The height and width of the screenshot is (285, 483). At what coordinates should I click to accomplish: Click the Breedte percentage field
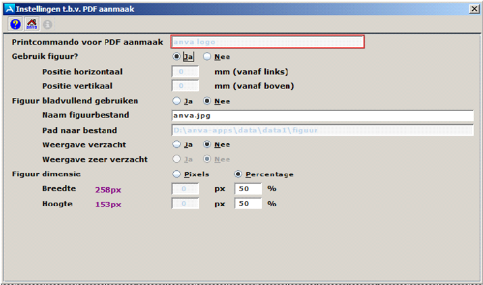pyautogui.click(x=248, y=188)
